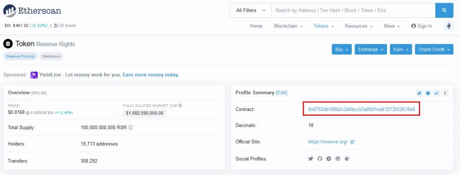Click the 308,292 transfers value
Image resolution: width=460 pixels, height=175 pixels.
[x=89, y=161]
